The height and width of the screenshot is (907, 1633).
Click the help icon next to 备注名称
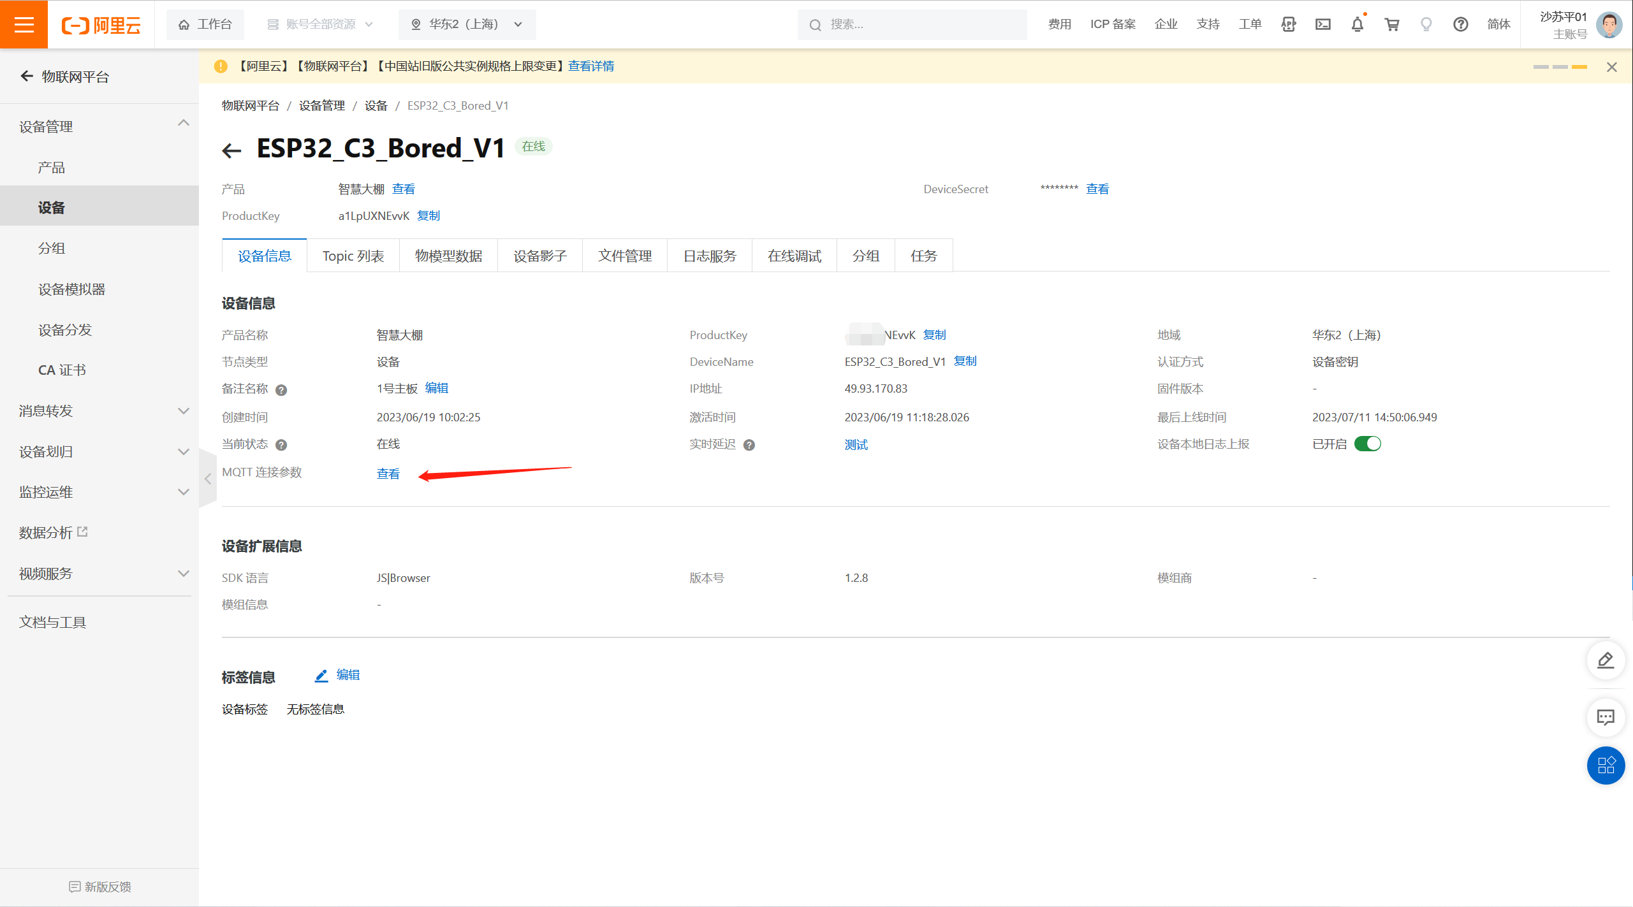(x=281, y=390)
